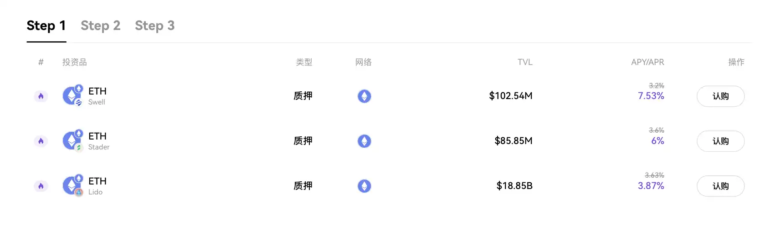Click the ETH Lido token icon
The height and width of the screenshot is (239, 780).
click(73, 185)
